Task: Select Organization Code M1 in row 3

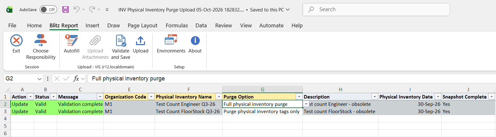Action: click(129, 112)
